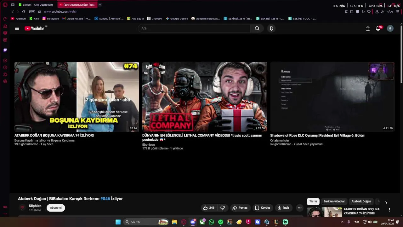The width and height of the screenshot is (403, 227).
Task: Open the account avatar menu
Action: coord(390,28)
